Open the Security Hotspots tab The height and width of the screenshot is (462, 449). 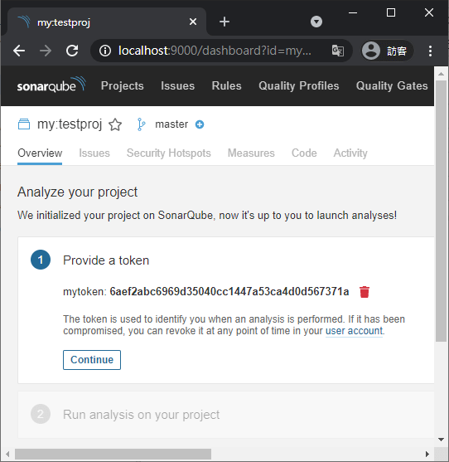coord(169,153)
